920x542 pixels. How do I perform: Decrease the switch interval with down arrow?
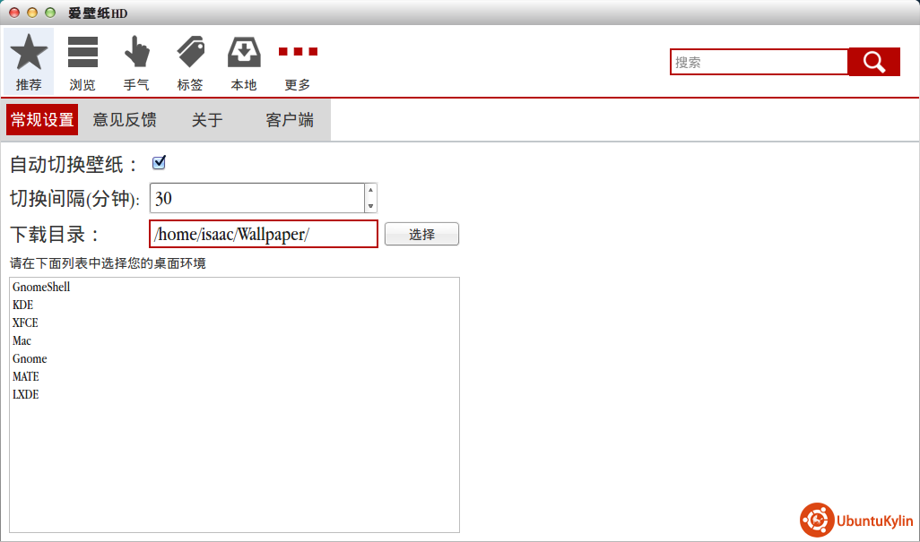click(370, 206)
